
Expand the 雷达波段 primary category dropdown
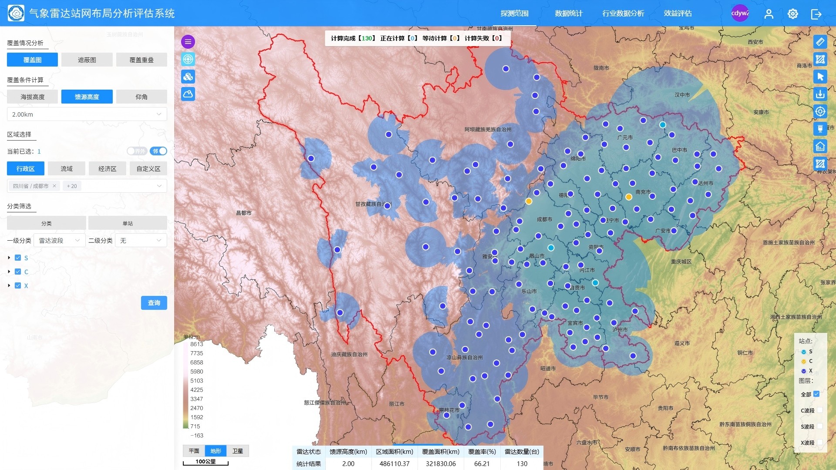pos(59,240)
